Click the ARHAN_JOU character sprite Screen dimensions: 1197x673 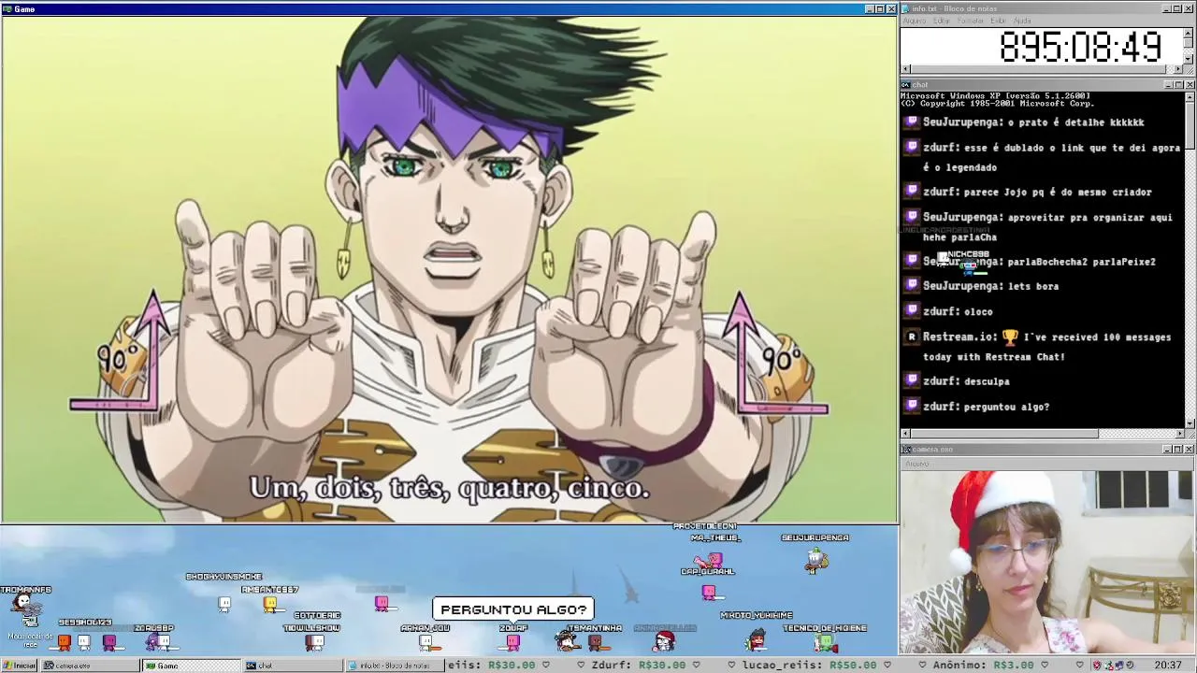pos(425,642)
